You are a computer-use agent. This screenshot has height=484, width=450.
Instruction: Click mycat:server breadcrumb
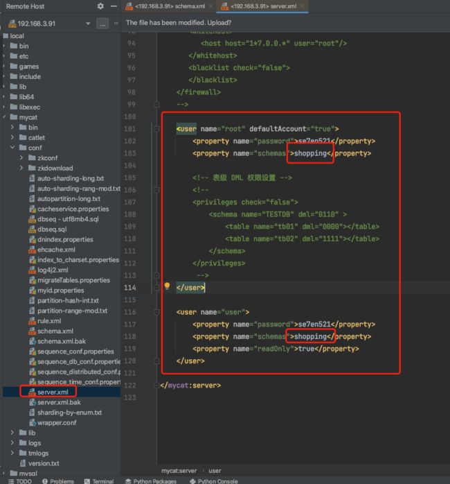point(179,470)
